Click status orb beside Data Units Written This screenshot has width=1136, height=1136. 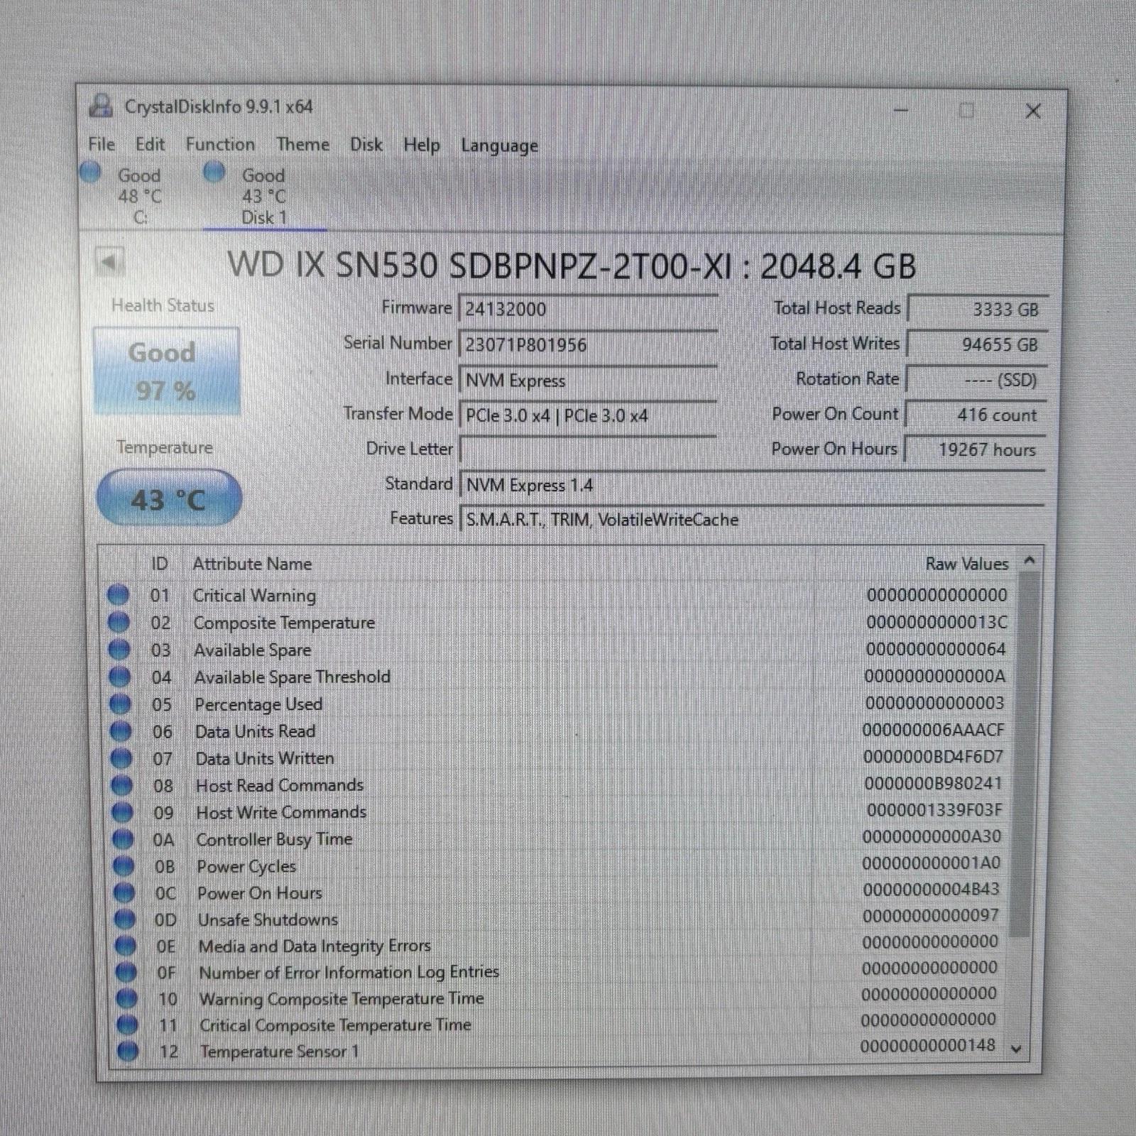pyautogui.click(x=121, y=758)
